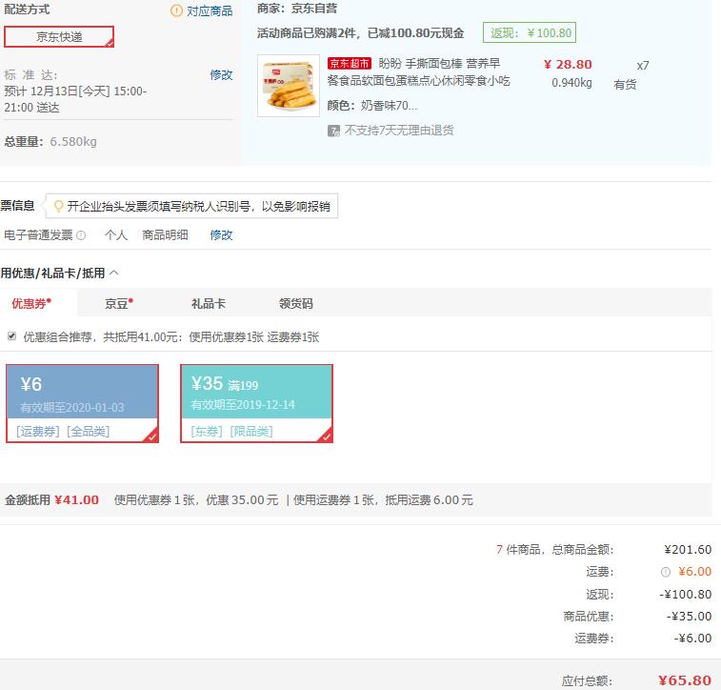This screenshot has height=690, width=721.
Task: Click the 商家: 京东自营 merchant label
Action: pos(297,9)
